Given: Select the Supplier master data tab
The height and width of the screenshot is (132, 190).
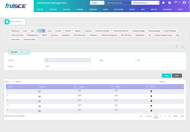Looking at the screenshot, I should [x=78, y=31].
